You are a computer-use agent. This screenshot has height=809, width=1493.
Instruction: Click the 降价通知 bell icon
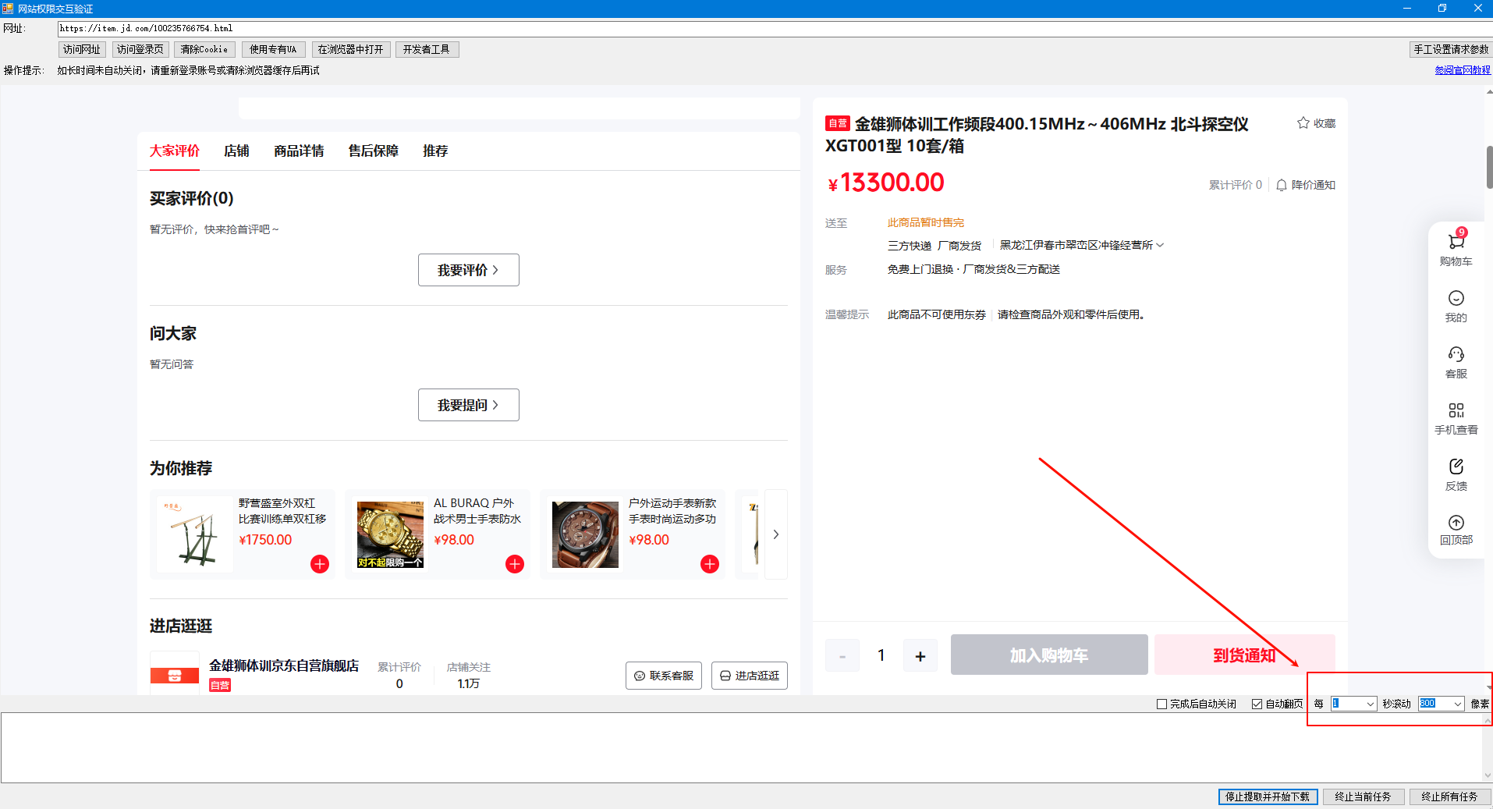tap(1281, 185)
